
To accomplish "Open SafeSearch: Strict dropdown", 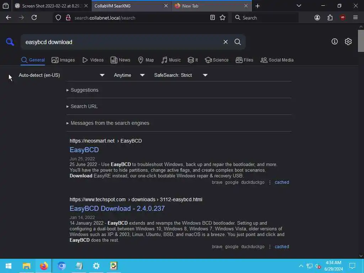I will [x=181, y=75].
